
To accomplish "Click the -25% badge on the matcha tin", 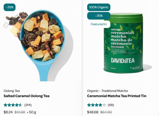I will click(x=99, y=16).
